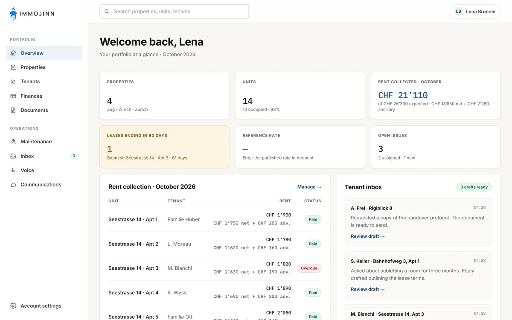Open the Lena Brunner profile menu
512x320 pixels.
click(x=475, y=12)
